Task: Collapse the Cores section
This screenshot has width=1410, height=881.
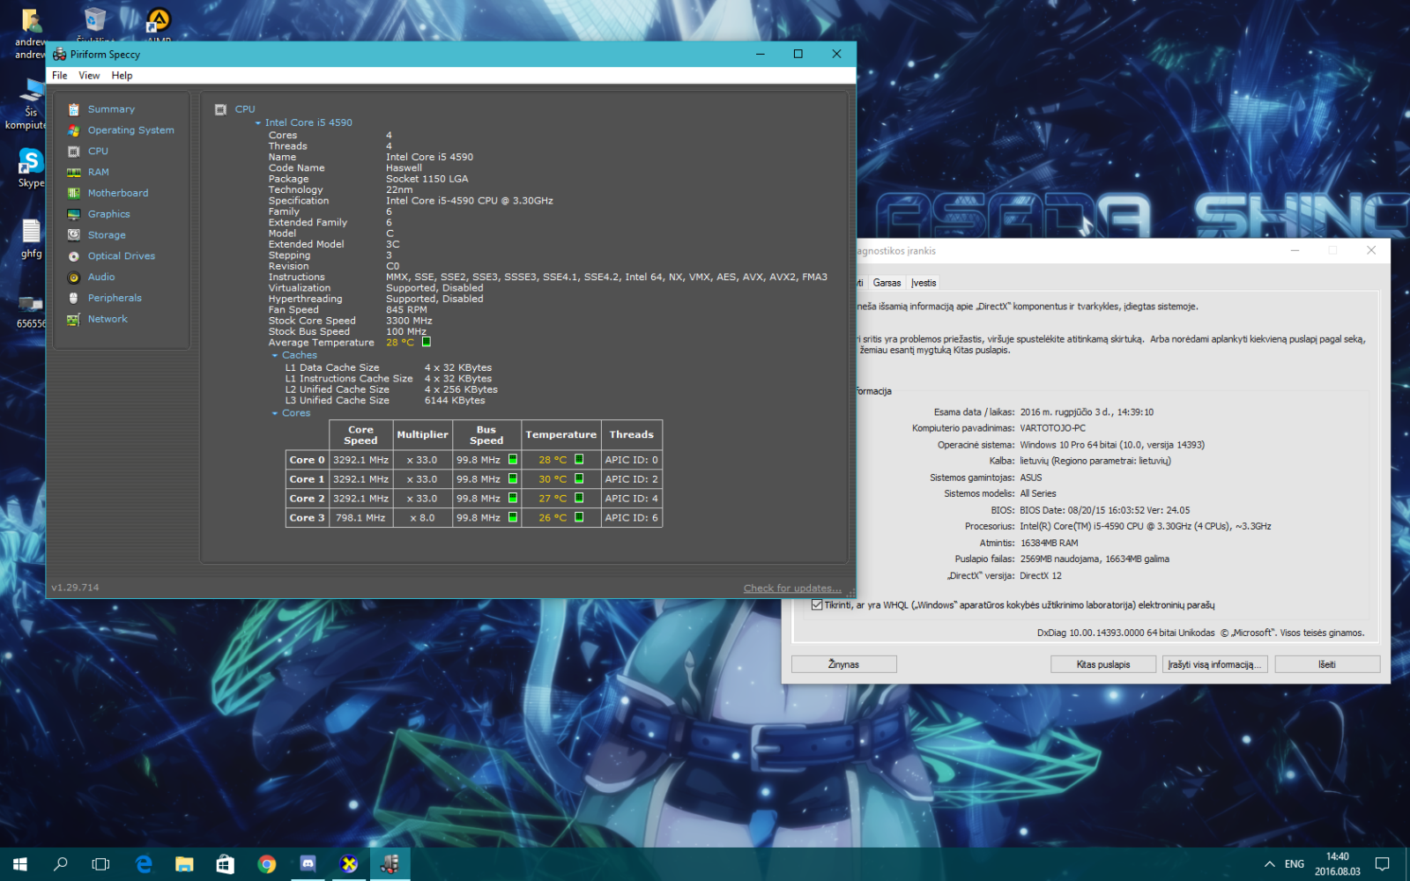Action: (275, 413)
